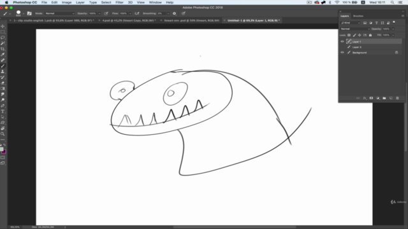Open brush Mode dropdown
The width and height of the screenshot is (408, 229).
point(59,13)
